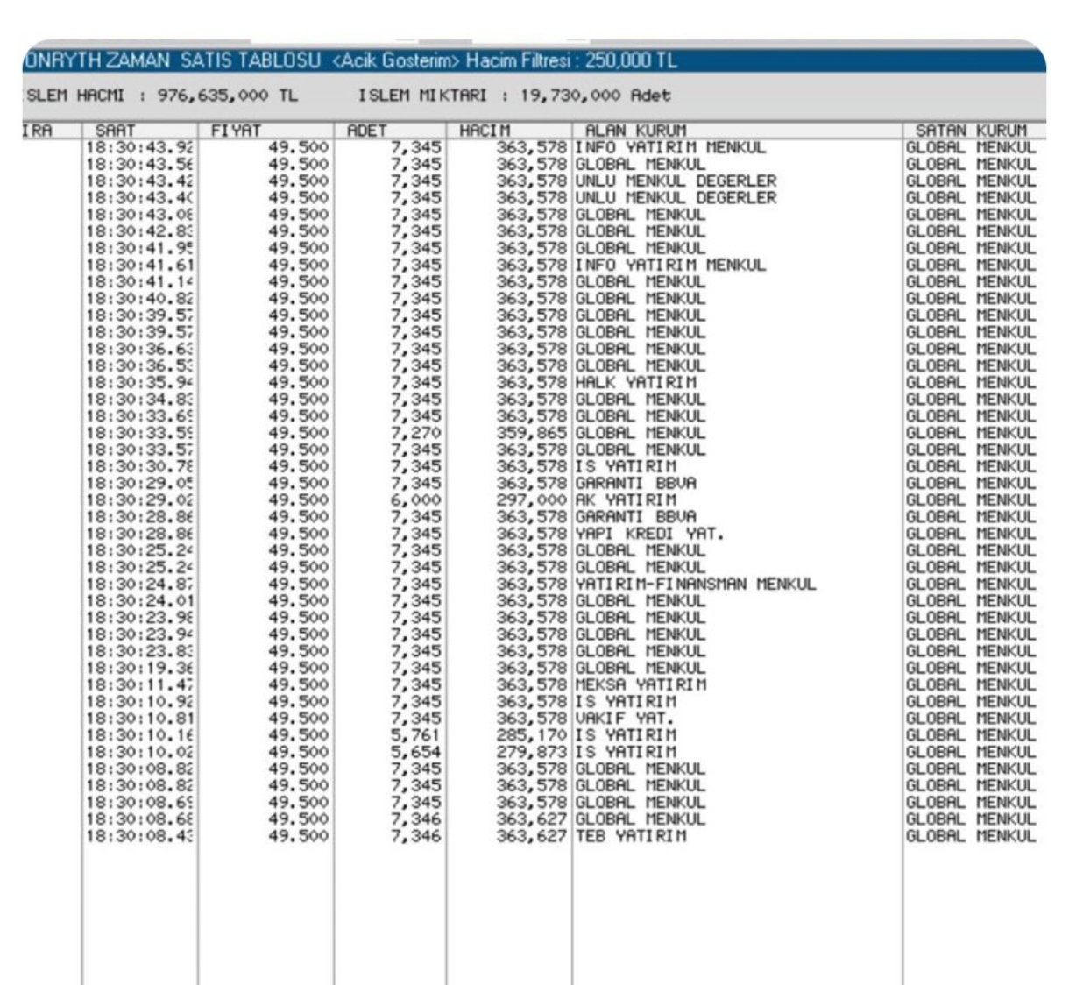Select 363,627 volume in 18:30:08.68 row

[x=532, y=819]
